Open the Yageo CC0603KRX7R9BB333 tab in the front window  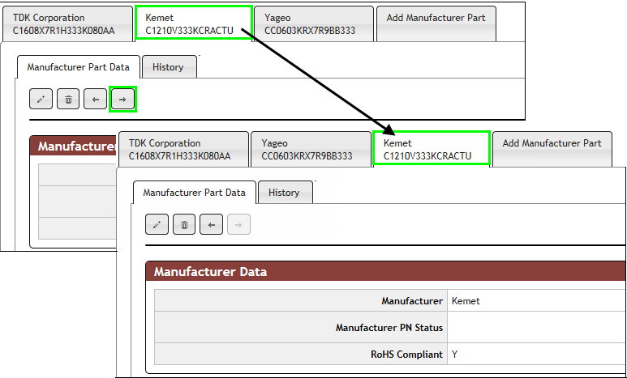click(311, 149)
